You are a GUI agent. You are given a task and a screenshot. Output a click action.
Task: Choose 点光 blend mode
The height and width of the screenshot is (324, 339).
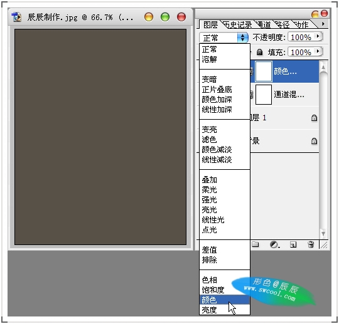(x=224, y=229)
